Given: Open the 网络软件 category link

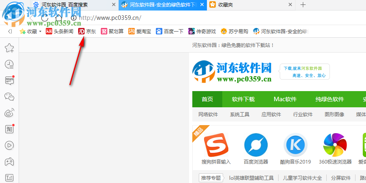Looking at the screenshot, I should [x=208, y=114].
